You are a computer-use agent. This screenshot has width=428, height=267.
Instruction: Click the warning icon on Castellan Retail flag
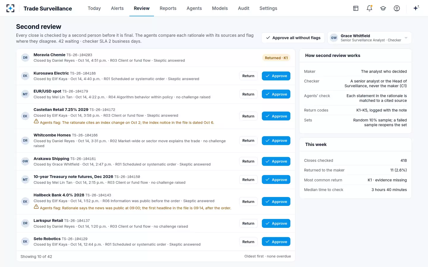[36, 121]
